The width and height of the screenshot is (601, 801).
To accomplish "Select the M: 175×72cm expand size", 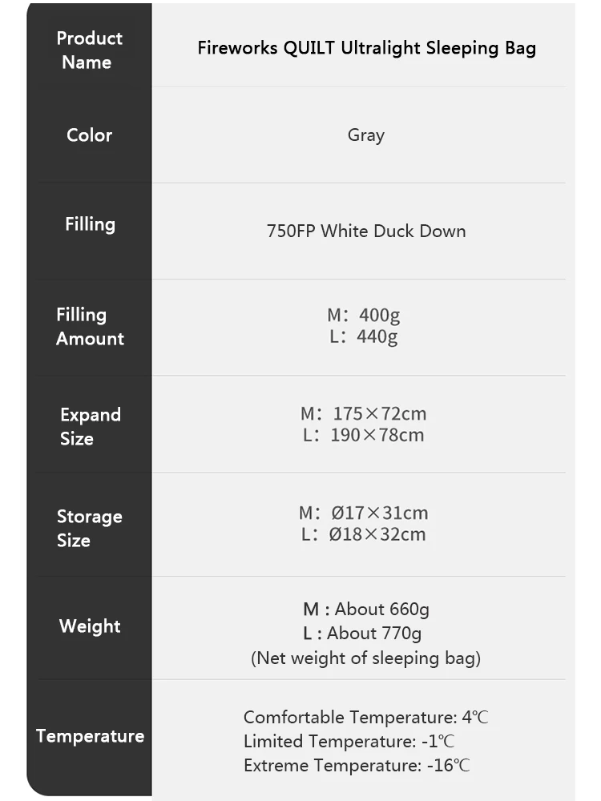I will (x=363, y=414).
